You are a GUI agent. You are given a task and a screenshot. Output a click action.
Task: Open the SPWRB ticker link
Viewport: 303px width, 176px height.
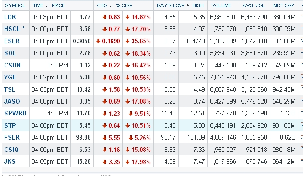[15, 113]
